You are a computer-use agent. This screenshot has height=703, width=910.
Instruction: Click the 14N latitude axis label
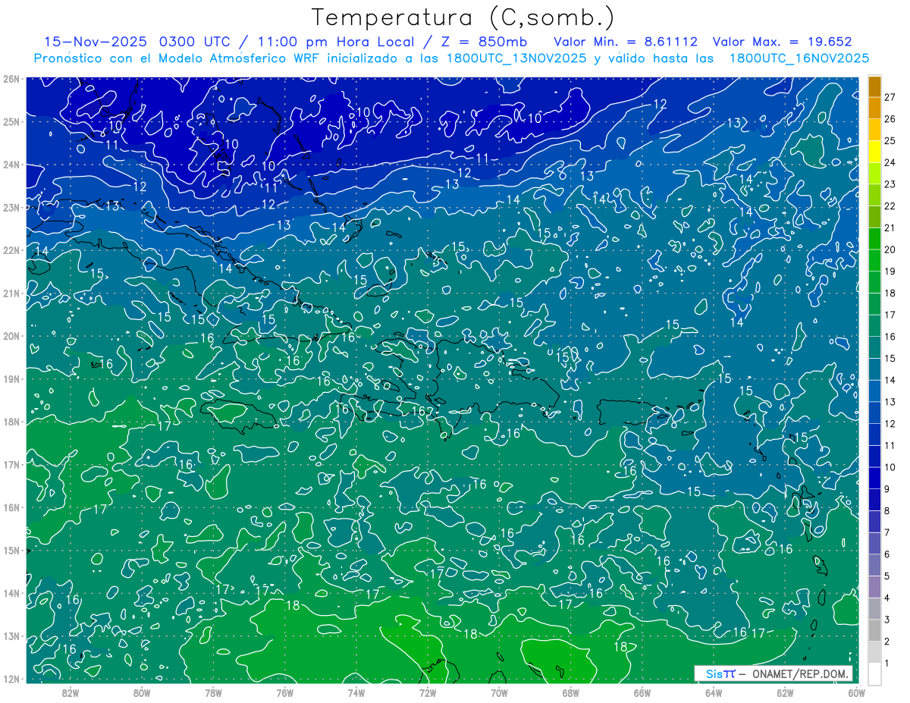point(11,593)
